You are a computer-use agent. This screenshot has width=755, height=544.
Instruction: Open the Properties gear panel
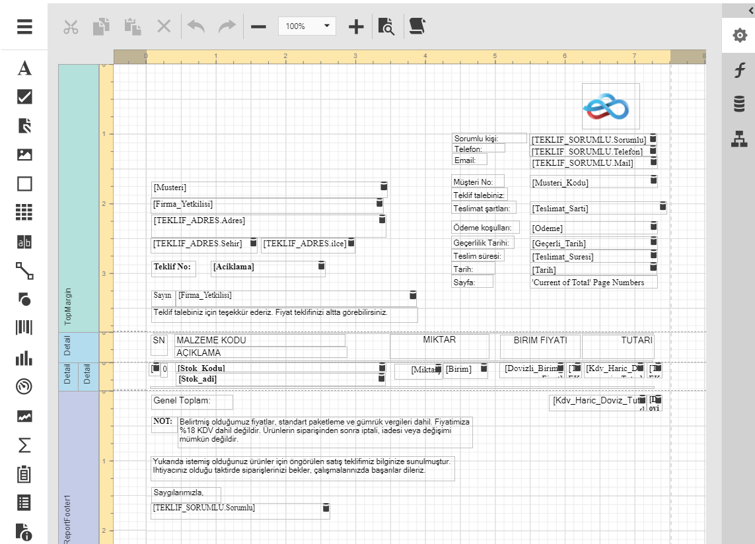(x=739, y=36)
